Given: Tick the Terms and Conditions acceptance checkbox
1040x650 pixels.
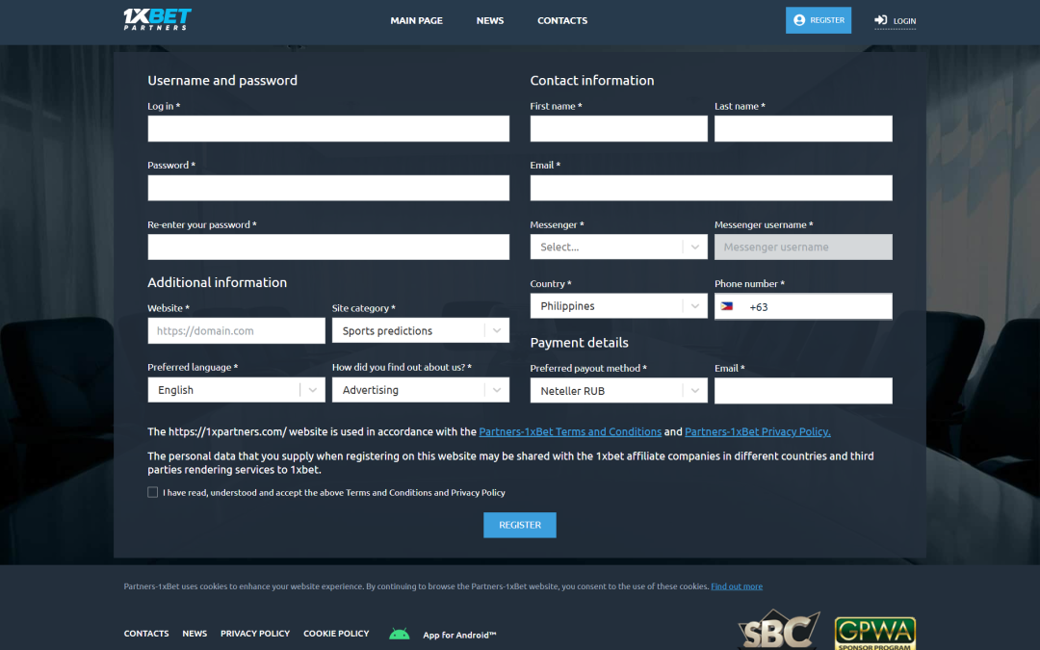Looking at the screenshot, I should [x=152, y=492].
